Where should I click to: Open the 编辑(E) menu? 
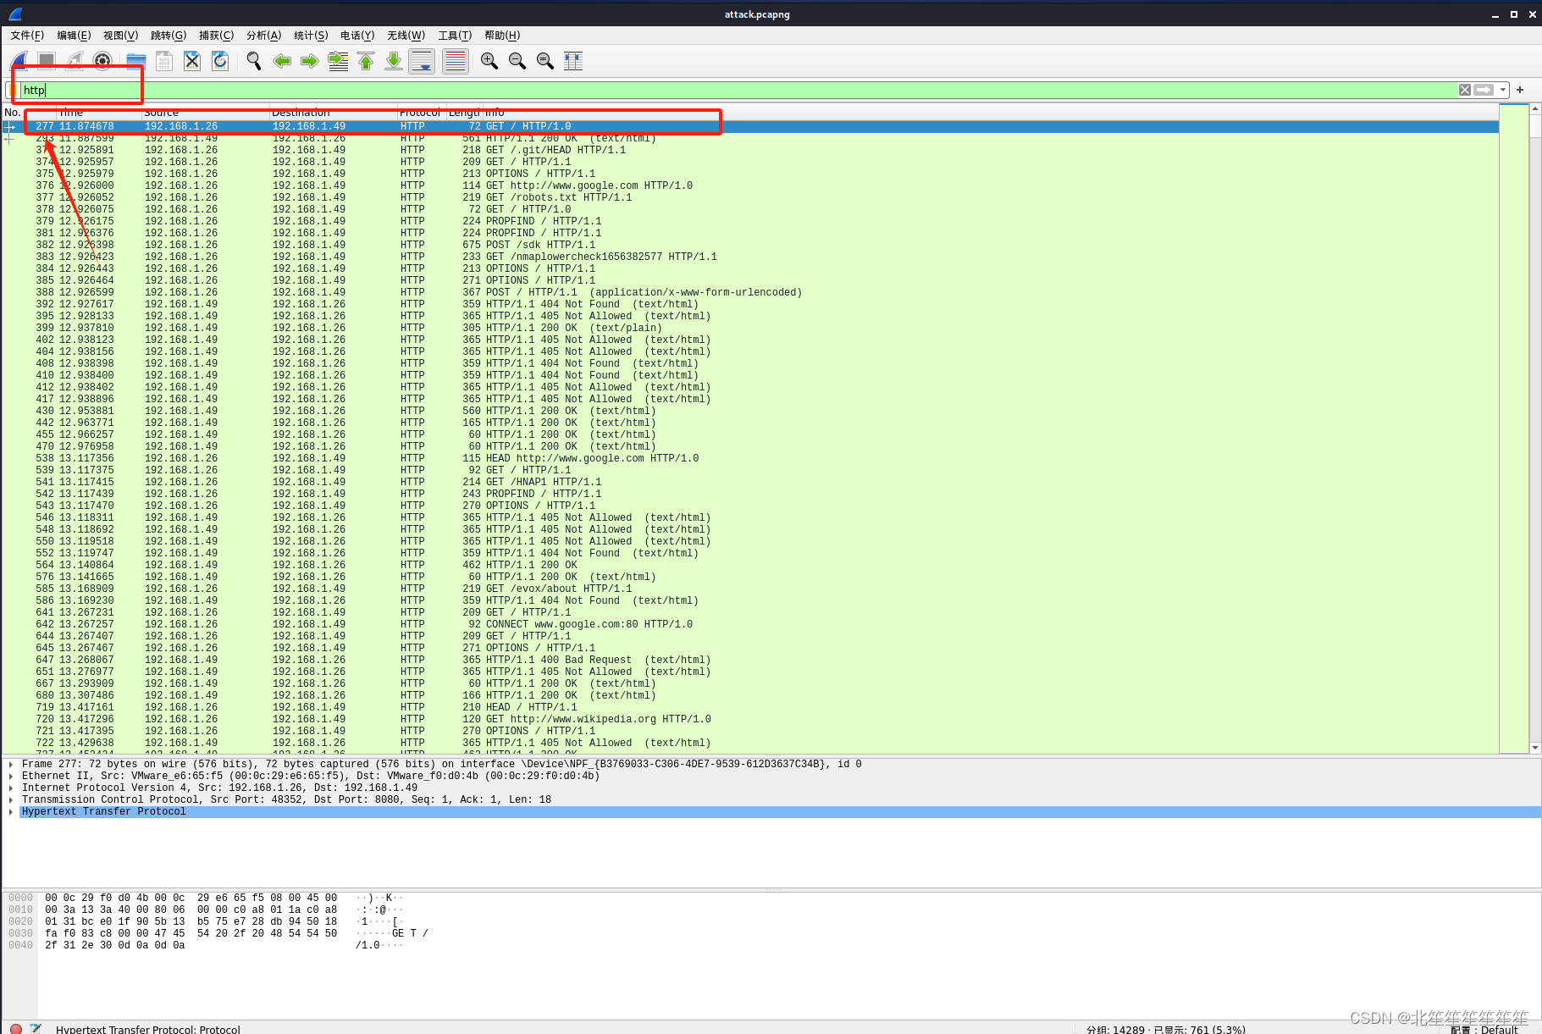pyautogui.click(x=74, y=35)
